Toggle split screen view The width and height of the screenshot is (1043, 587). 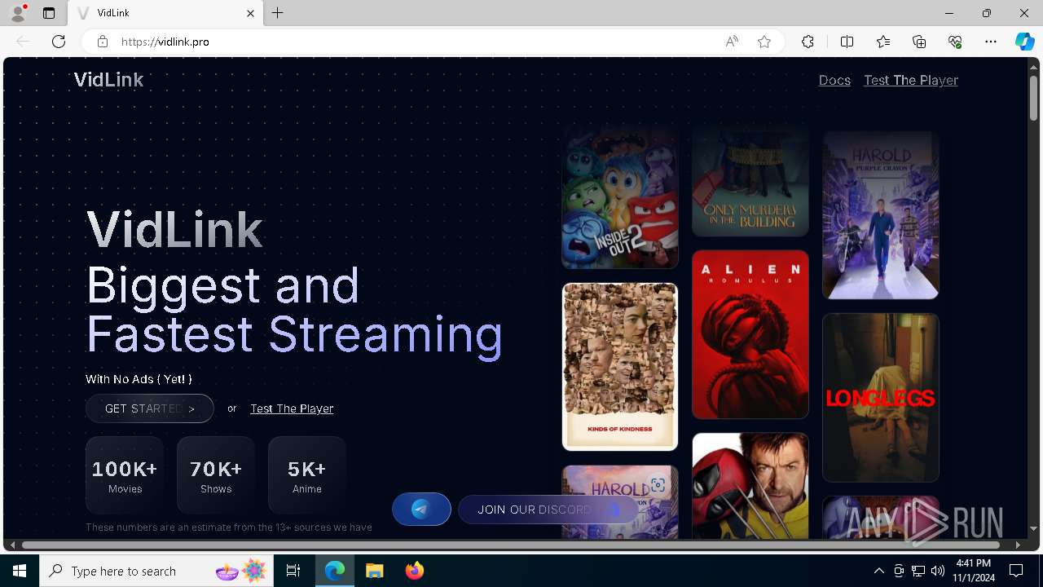pos(847,42)
